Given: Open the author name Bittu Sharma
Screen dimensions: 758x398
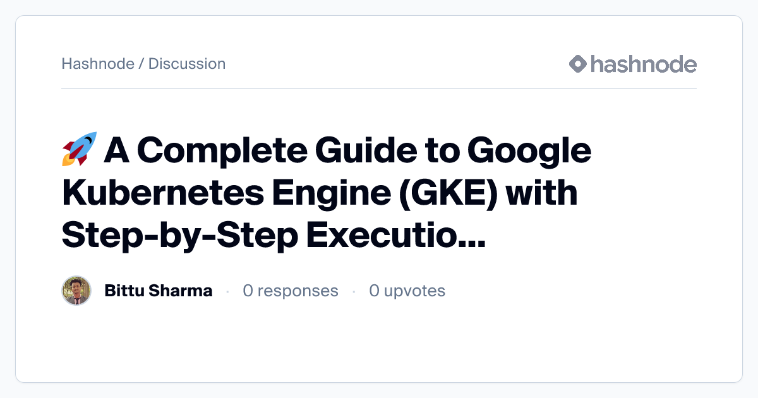Looking at the screenshot, I should (158, 291).
